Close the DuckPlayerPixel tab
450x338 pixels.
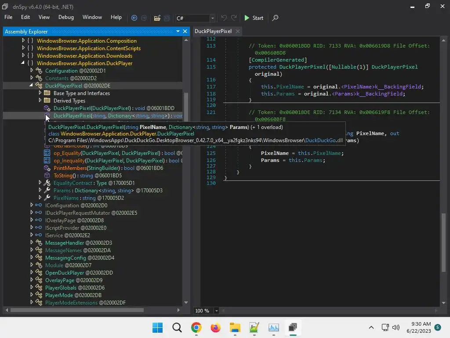[238, 31]
